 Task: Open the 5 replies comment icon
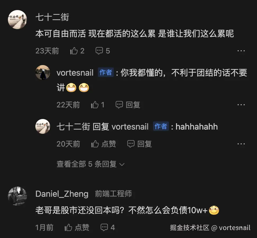pos(103,51)
